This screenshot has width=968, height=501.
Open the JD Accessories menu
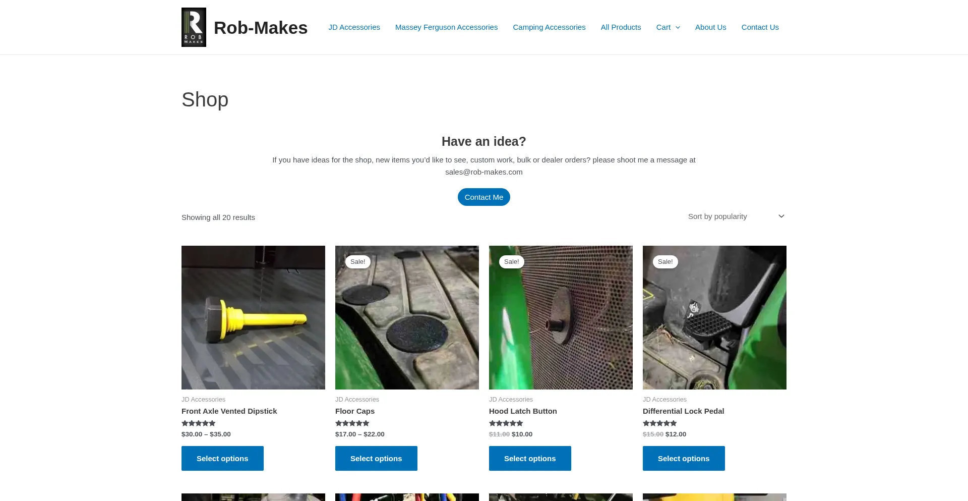354,27
